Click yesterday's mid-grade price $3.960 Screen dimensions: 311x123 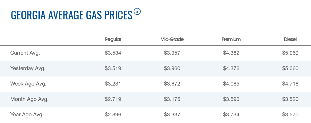coord(172,68)
